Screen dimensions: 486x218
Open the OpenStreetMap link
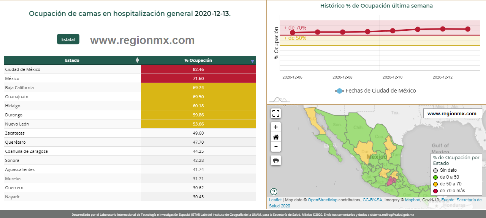pos(322,200)
